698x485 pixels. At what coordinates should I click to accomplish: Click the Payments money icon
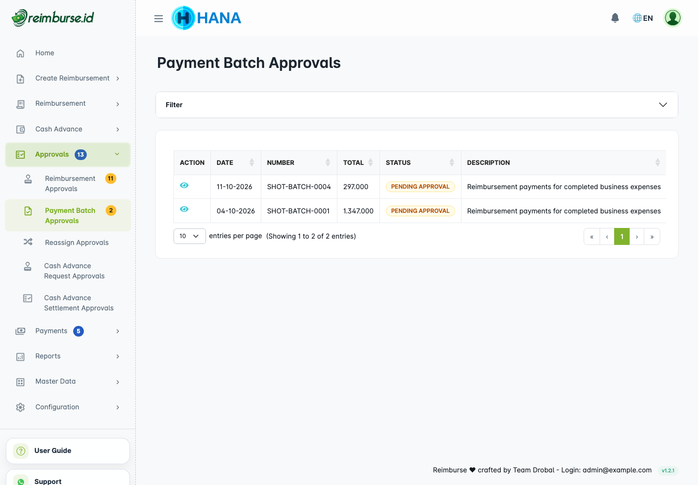click(x=20, y=331)
